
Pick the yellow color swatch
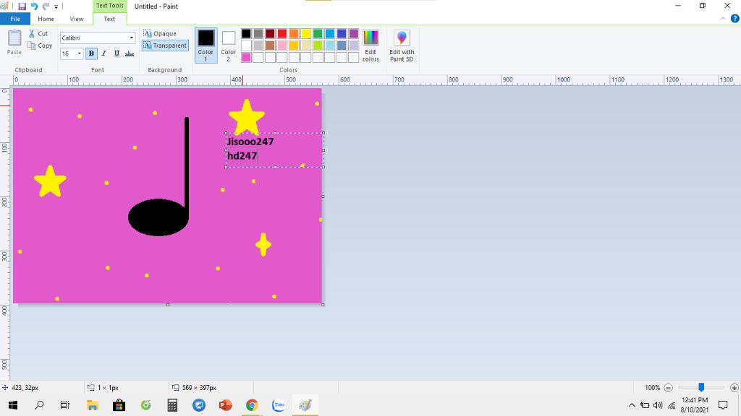(306, 33)
